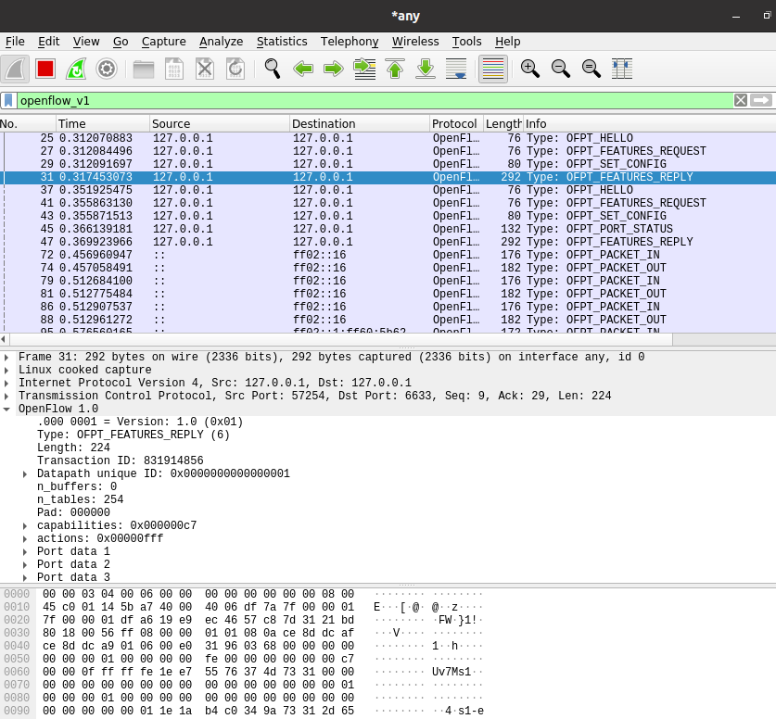Collapse the OpenFlow 1.0 section
The image size is (776, 719).
pyautogui.click(x=6, y=409)
